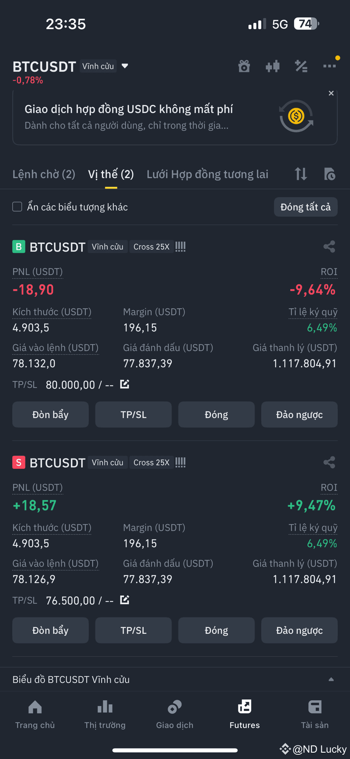Tap Đóng on the short position
Screen dimensions: 350x759
(216, 630)
